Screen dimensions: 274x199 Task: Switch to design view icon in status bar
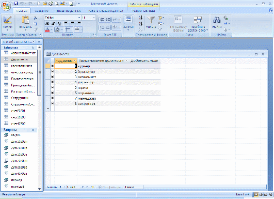click(x=271, y=194)
